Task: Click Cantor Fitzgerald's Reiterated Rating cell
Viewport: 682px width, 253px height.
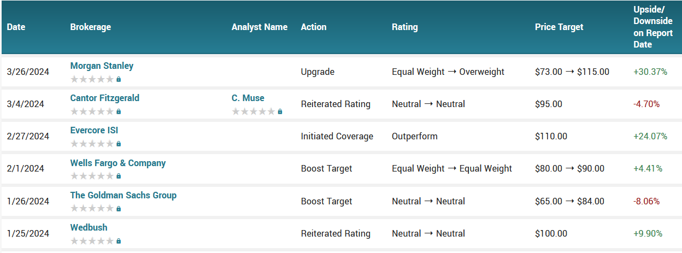Action: 336,104
